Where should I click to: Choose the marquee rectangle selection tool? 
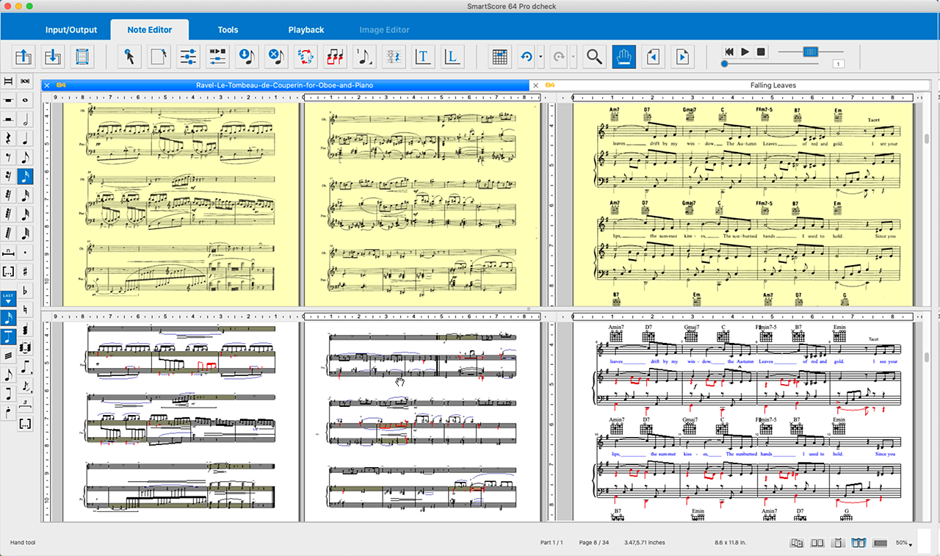click(x=159, y=57)
